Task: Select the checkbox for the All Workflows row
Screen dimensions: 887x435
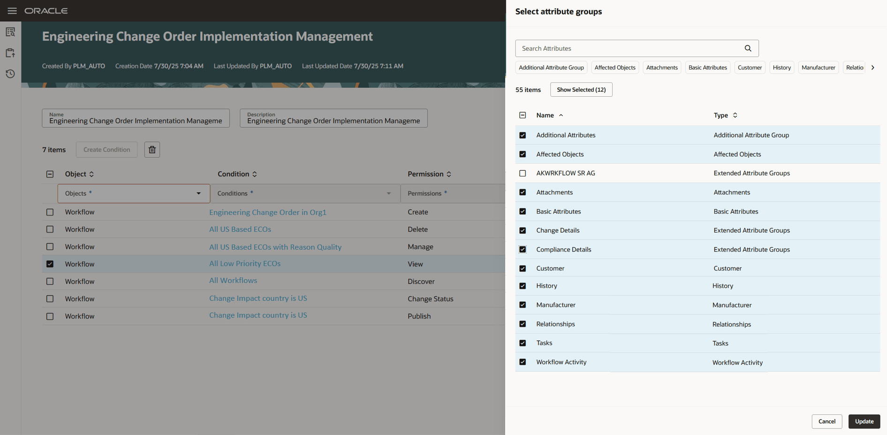Action: (50, 281)
